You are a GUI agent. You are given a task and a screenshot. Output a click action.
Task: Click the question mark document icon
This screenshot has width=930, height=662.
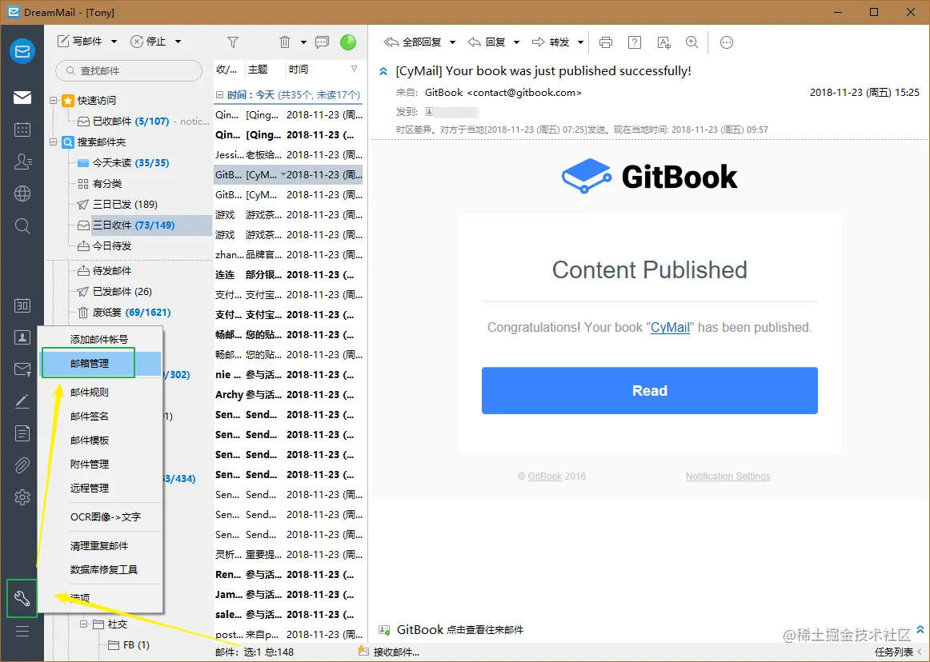pos(635,42)
